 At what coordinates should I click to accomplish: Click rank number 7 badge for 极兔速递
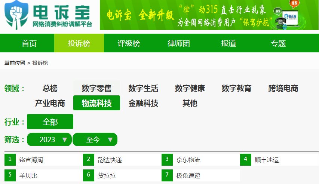click(167, 175)
